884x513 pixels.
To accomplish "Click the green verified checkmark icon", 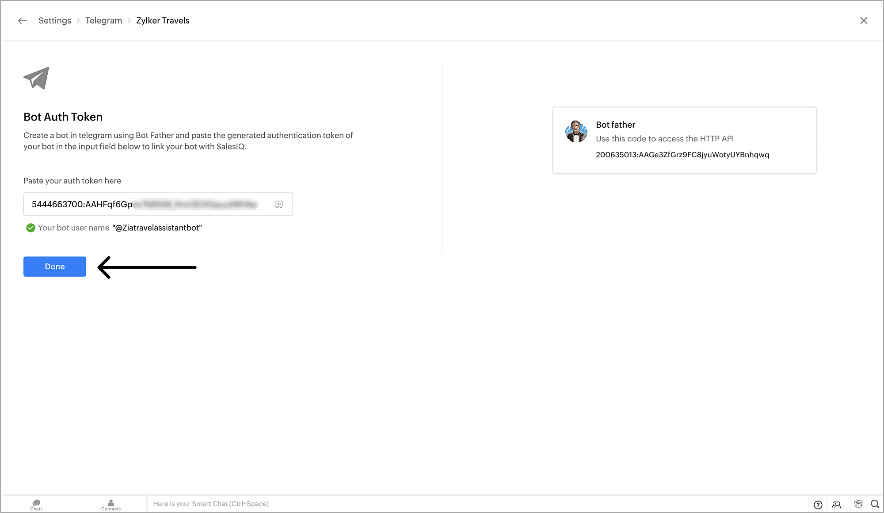I will 30,228.
